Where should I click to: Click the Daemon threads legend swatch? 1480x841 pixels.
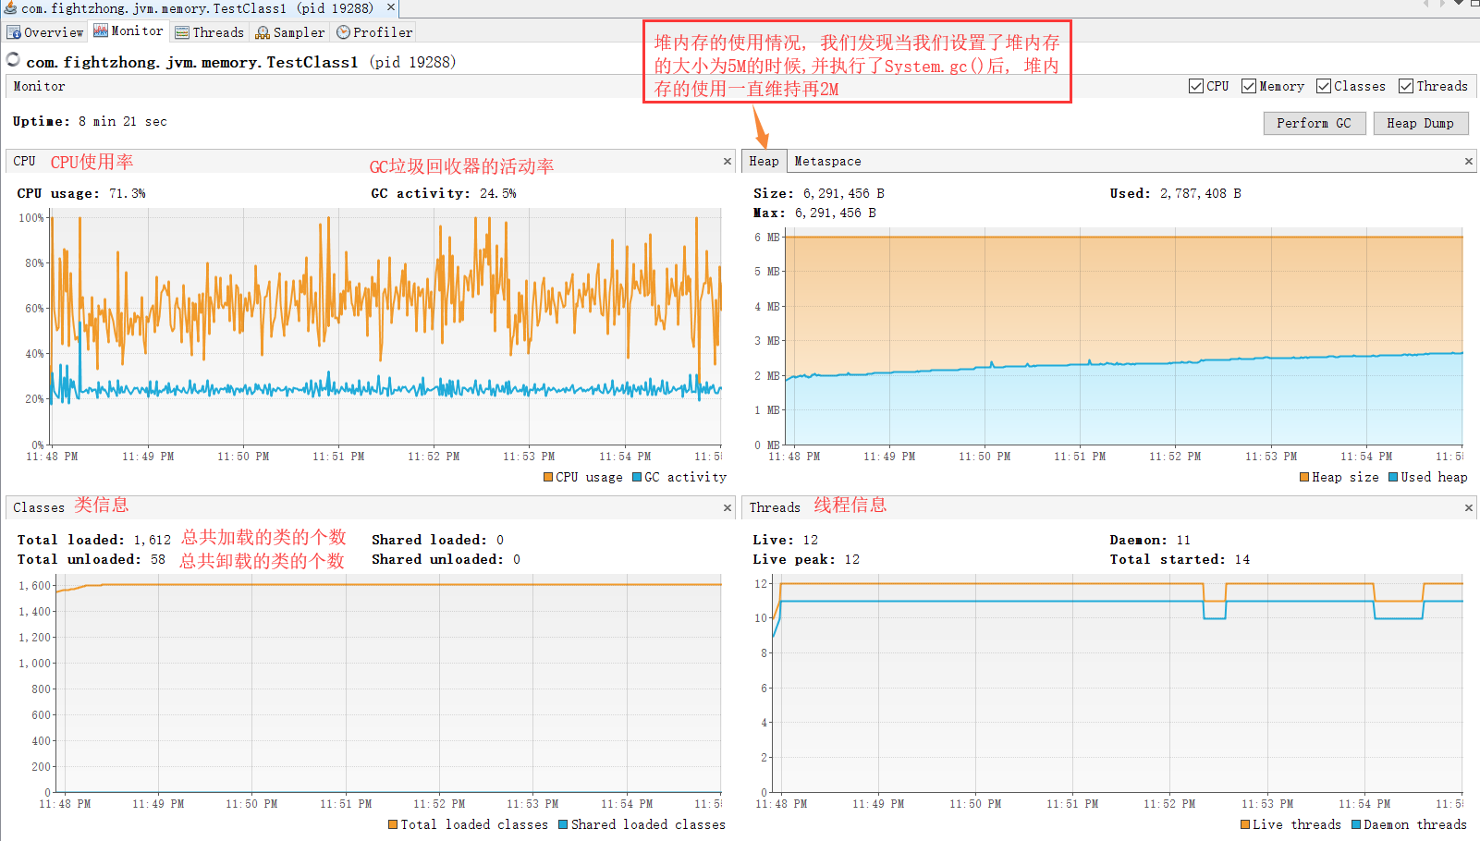1356,824
